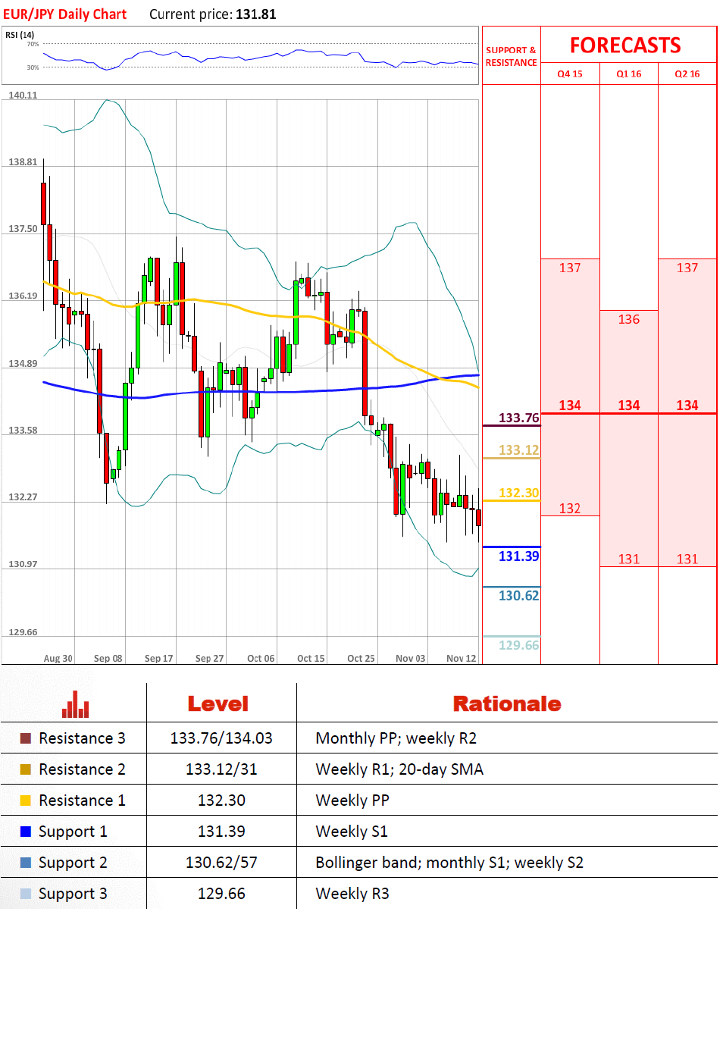Click the 133.12/31 level cell
The height and width of the screenshot is (1037, 723).
point(221,769)
